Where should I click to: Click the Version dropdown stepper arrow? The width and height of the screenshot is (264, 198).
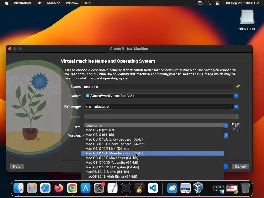(x=225, y=135)
